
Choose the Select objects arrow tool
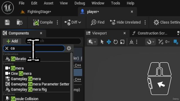102,42
